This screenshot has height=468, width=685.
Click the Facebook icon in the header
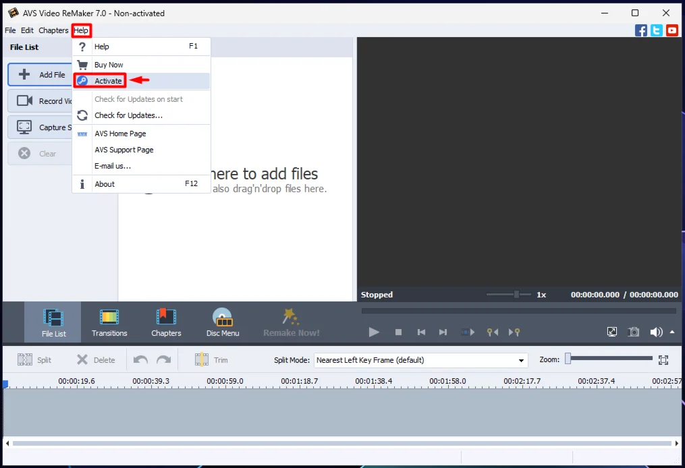(x=641, y=30)
